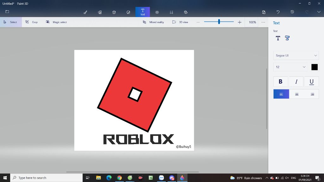
Task: Zoom out with the minus button
Action: pyautogui.click(x=198, y=22)
